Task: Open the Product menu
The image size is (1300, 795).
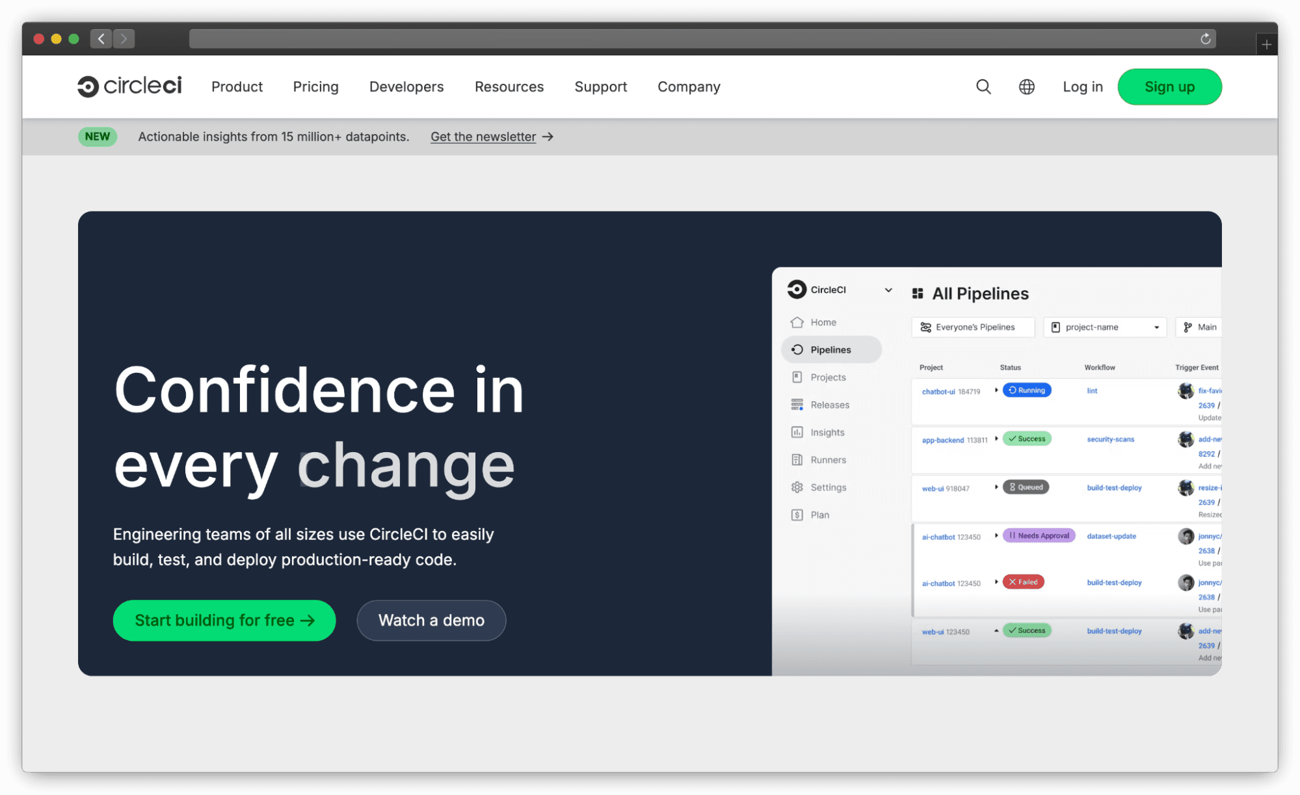Action: [x=237, y=87]
